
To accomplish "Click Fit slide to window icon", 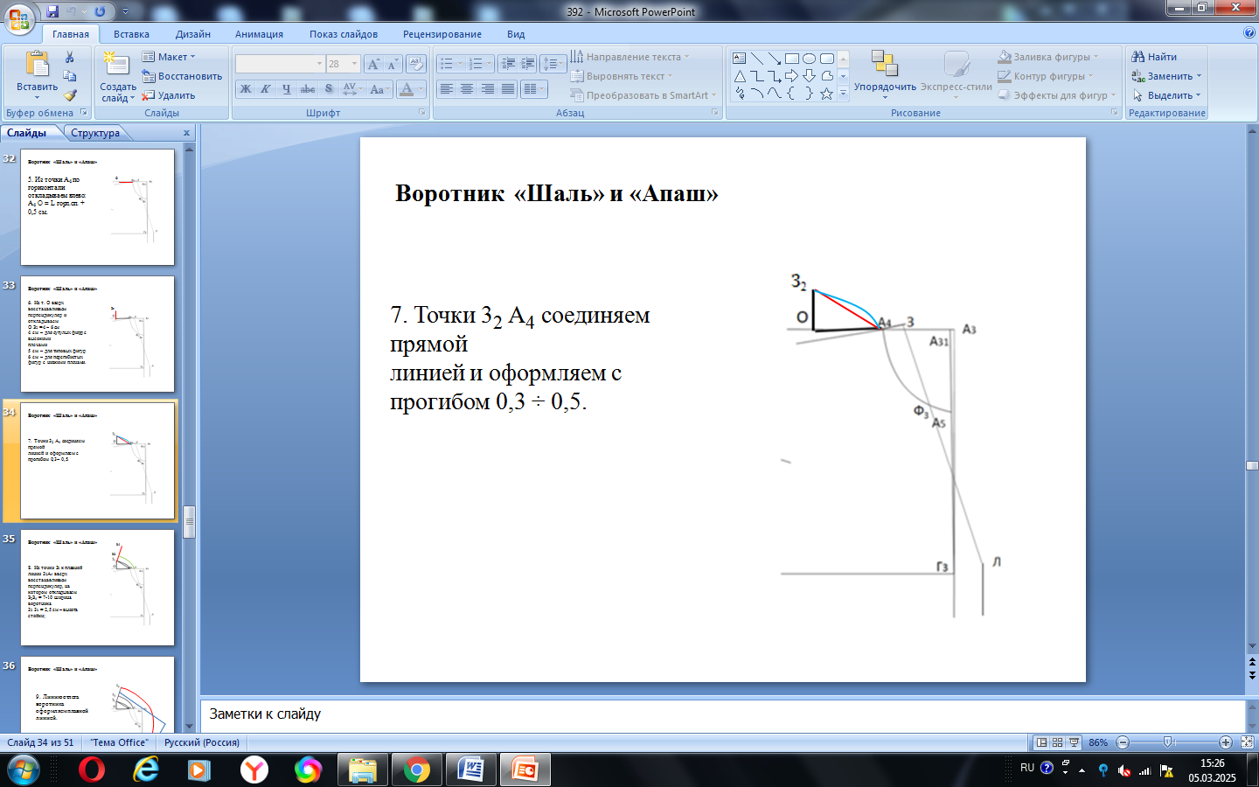I will [1247, 742].
